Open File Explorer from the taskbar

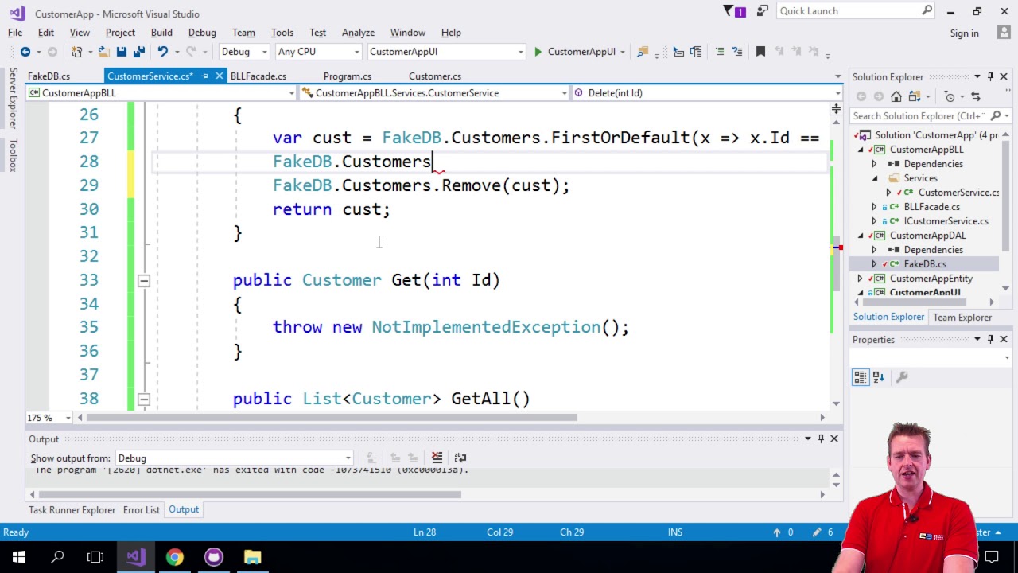(252, 556)
